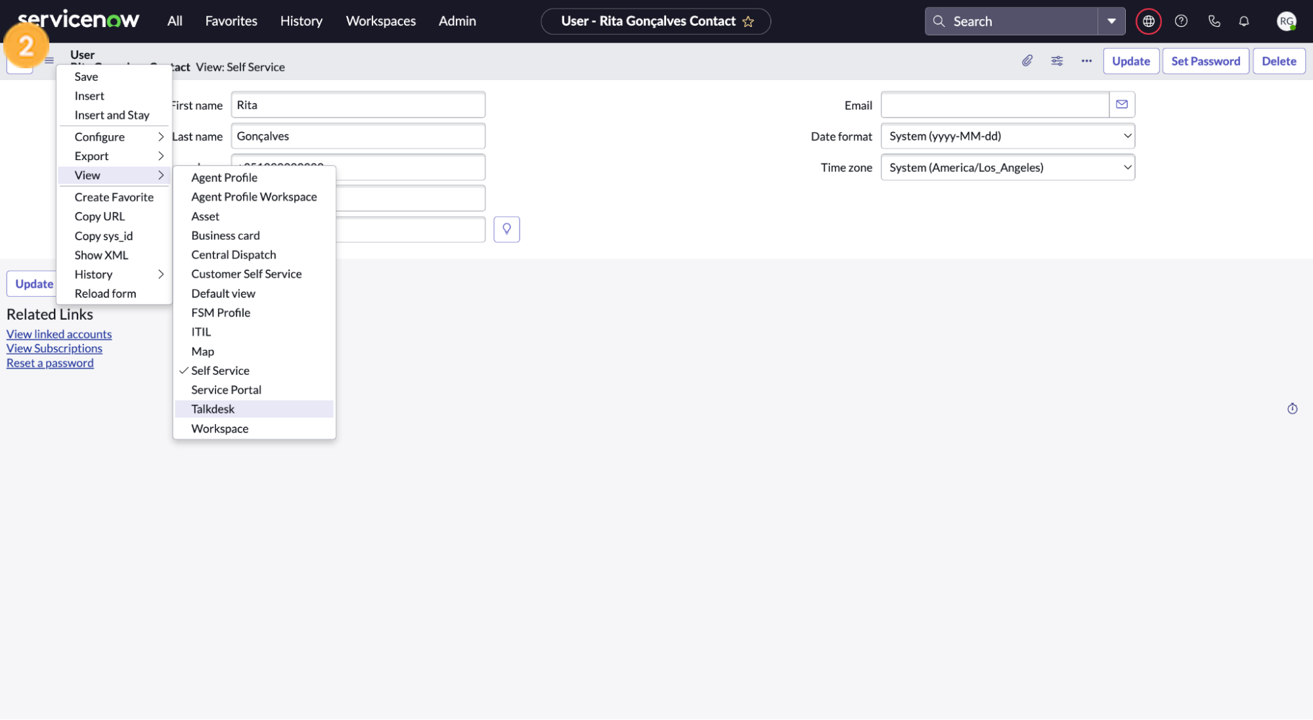This screenshot has width=1313, height=720.
Task: Open the Reset a password link
Action: click(49, 362)
